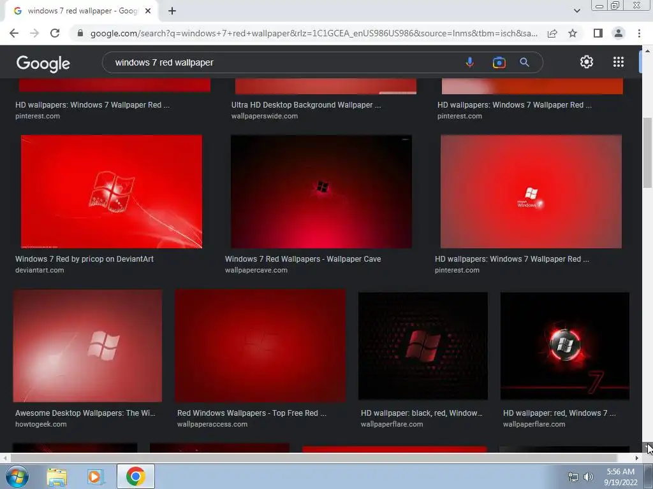The image size is (653, 489).
Task: Switch to the windows 7 red wallpaper tab
Action: click(x=81, y=11)
